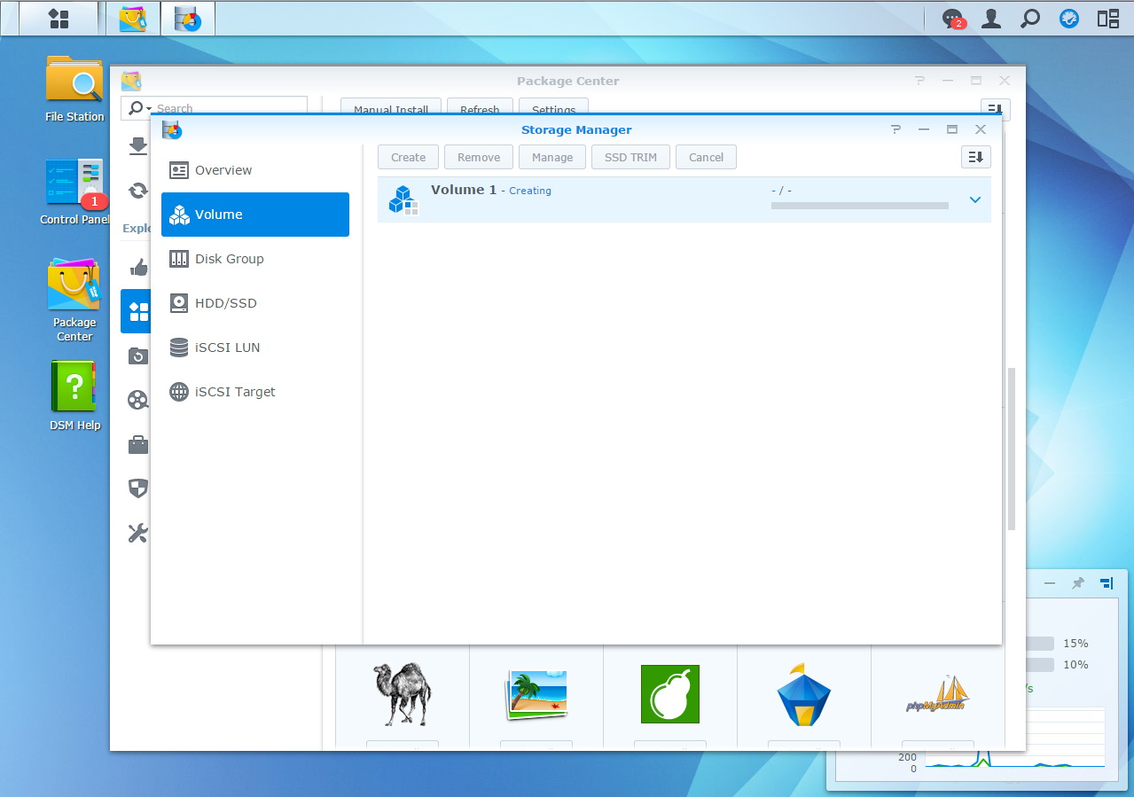Go to iSCSI Target section
This screenshot has height=797, width=1134.
[x=255, y=392]
